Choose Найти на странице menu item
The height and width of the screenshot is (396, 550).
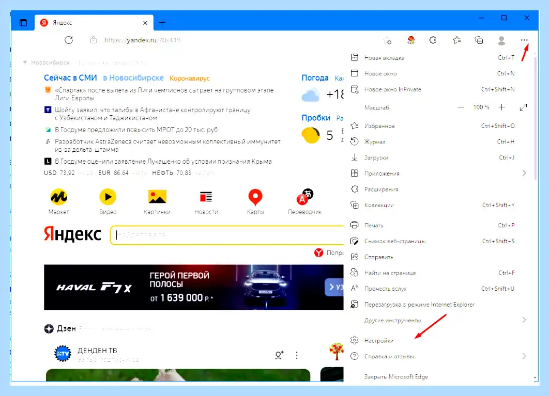pos(438,273)
